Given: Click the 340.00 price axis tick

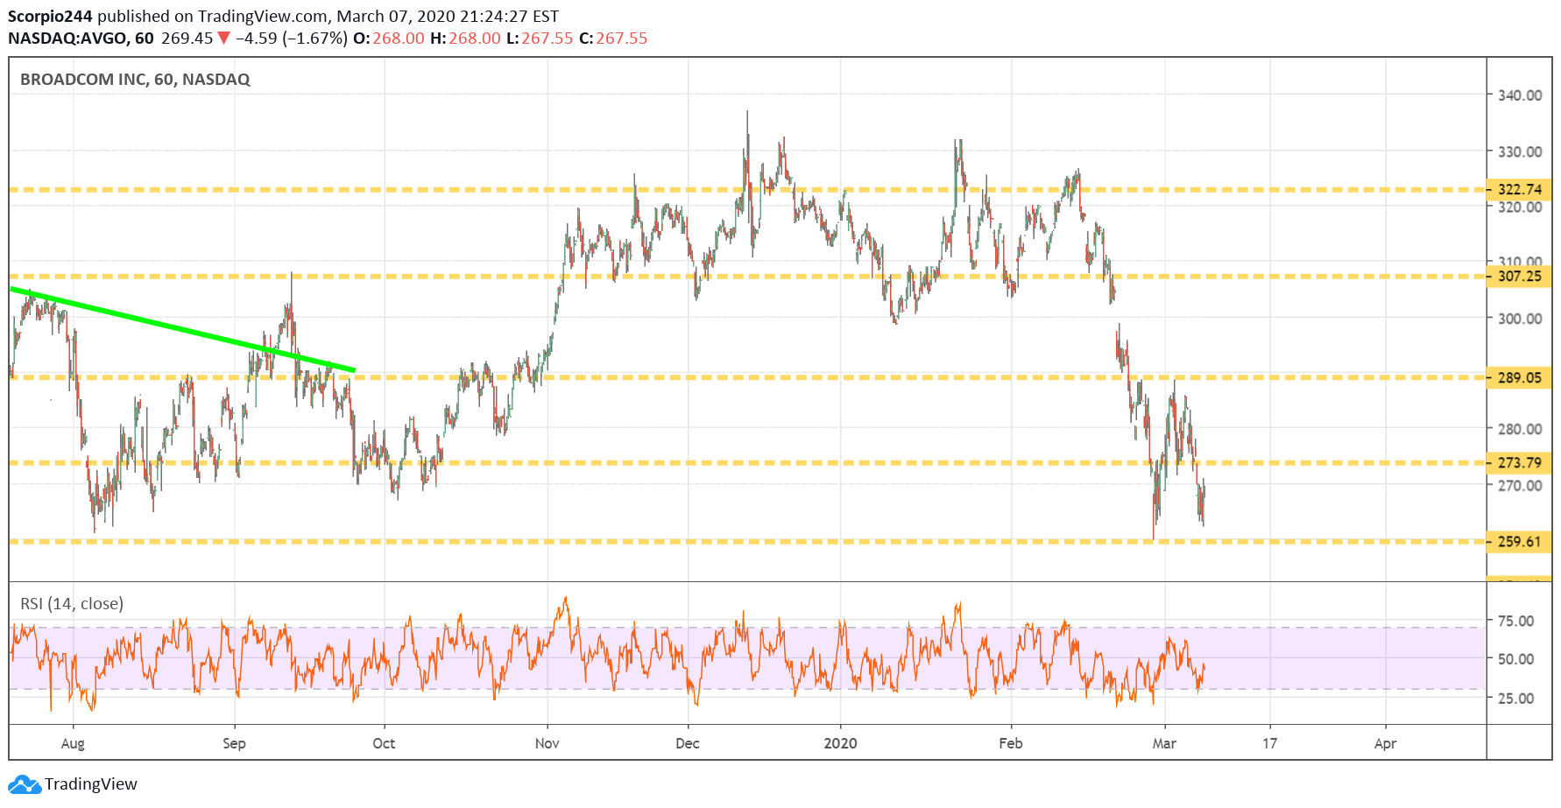Looking at the screenshot, I should (x=1520, y=95).
